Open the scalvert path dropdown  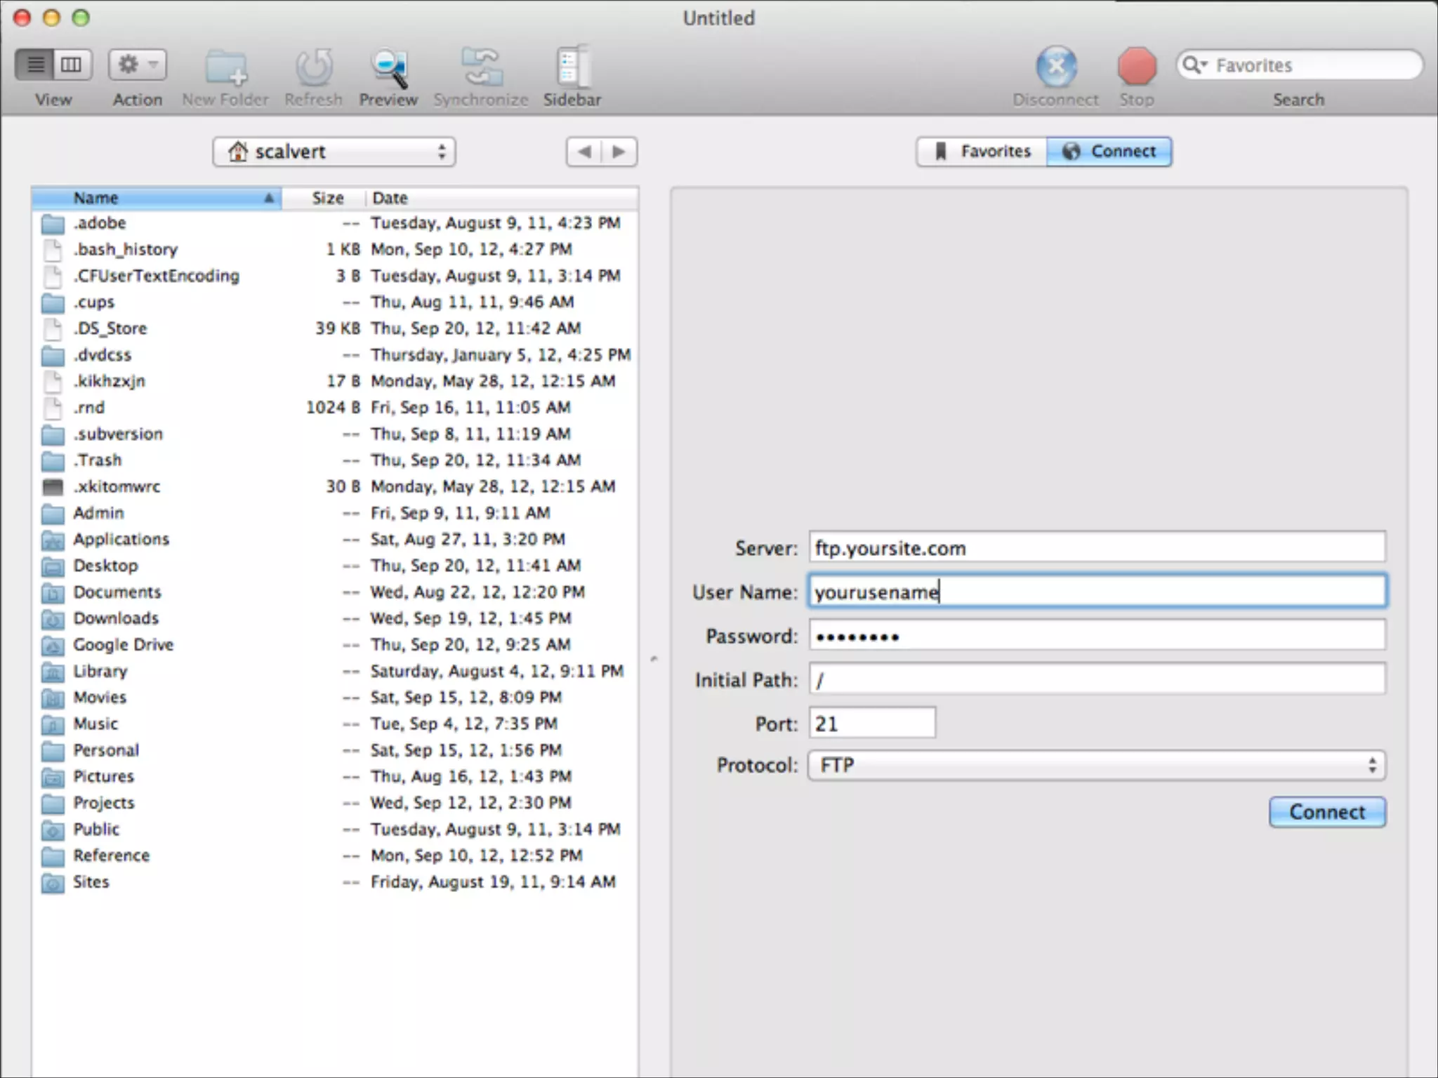click(x=334, y=152)
